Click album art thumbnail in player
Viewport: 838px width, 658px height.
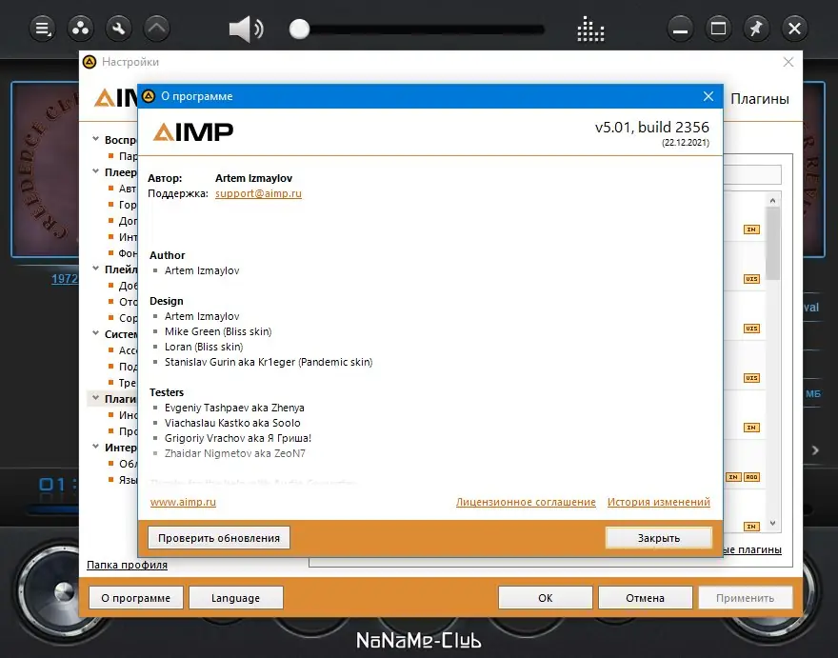click(x=46, y=169)
